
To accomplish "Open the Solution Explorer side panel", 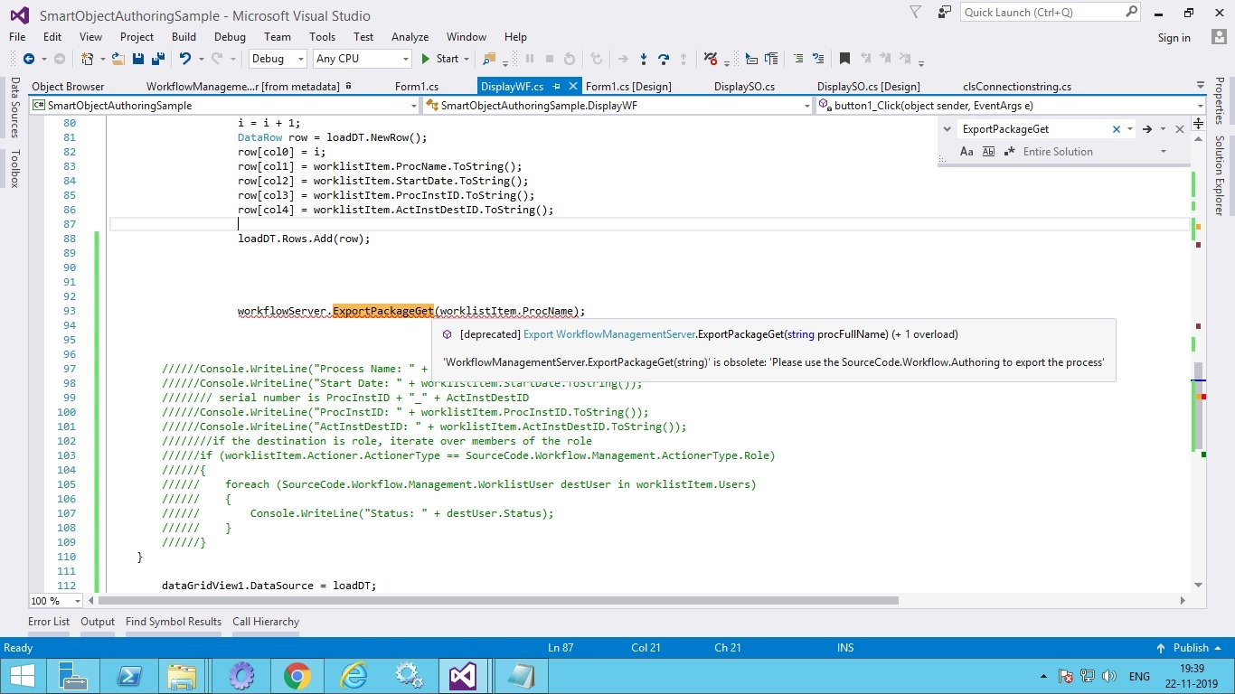I will click(1219, 176).
